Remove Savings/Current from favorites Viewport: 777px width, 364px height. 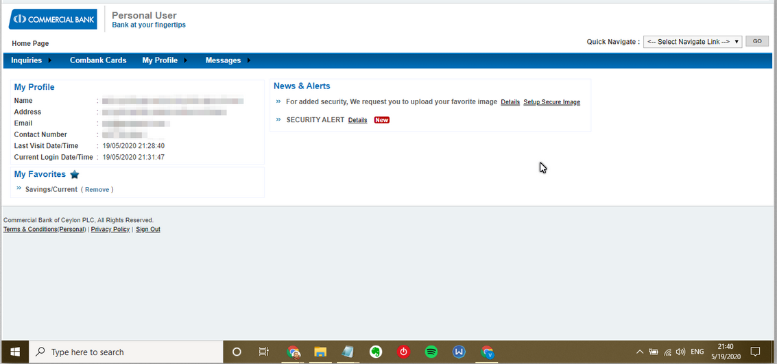pos(97,189)
